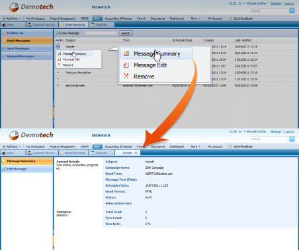Open HRMS in the Draft Messages screen menu
299x250 pixels.
point(85,18)
